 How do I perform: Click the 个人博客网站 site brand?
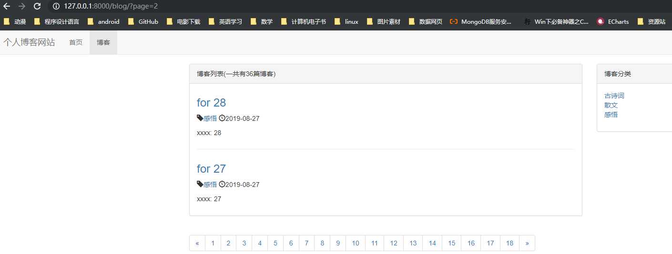point(29,42)
